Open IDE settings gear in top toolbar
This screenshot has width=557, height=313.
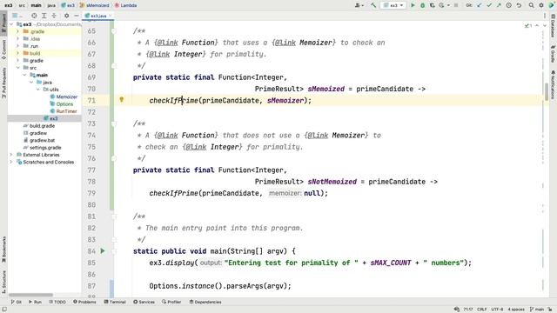tap(541, 5)
